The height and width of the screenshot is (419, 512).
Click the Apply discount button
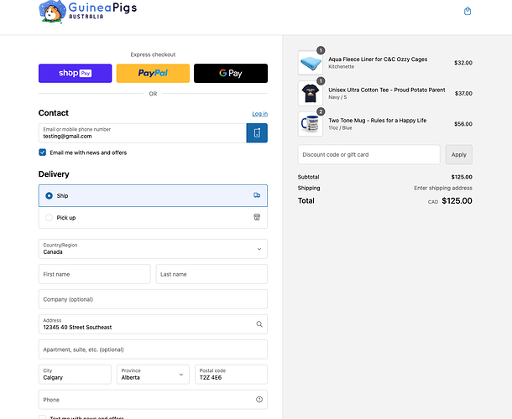click(x=459, y=154)
